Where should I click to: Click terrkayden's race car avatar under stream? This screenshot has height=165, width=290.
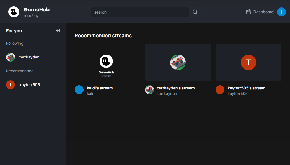[x=149, y=90]
